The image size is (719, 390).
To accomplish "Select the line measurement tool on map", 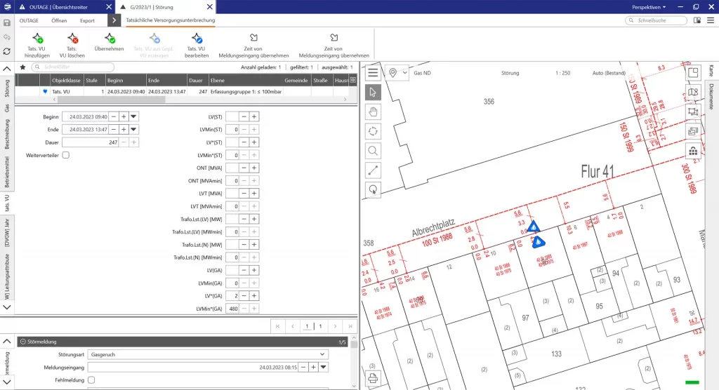I will click(373, 169).
